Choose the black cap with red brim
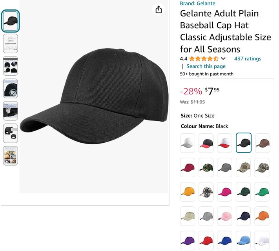The image size is (279, 251). pos(206,143)
